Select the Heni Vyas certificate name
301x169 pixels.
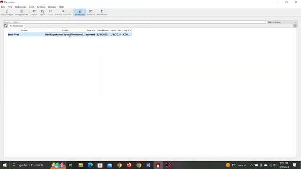pos(14,35)
